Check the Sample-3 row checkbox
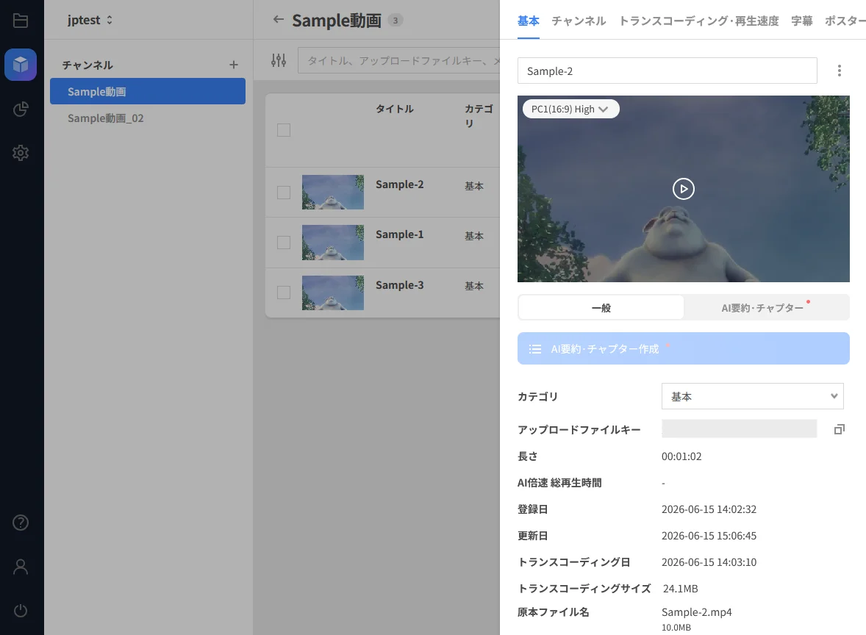Image resolution: width=866 pixels, height=635 pixels. coord(283,293)
